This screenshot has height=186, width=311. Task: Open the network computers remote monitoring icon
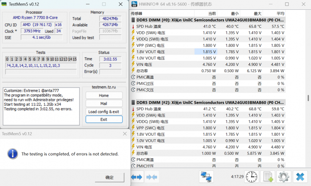point(206,177)
